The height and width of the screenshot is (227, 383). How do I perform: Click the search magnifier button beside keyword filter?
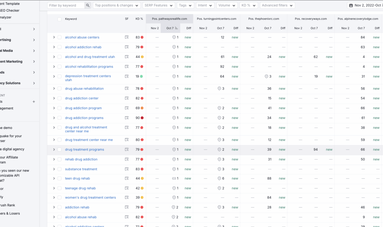[x=88, y=6]
